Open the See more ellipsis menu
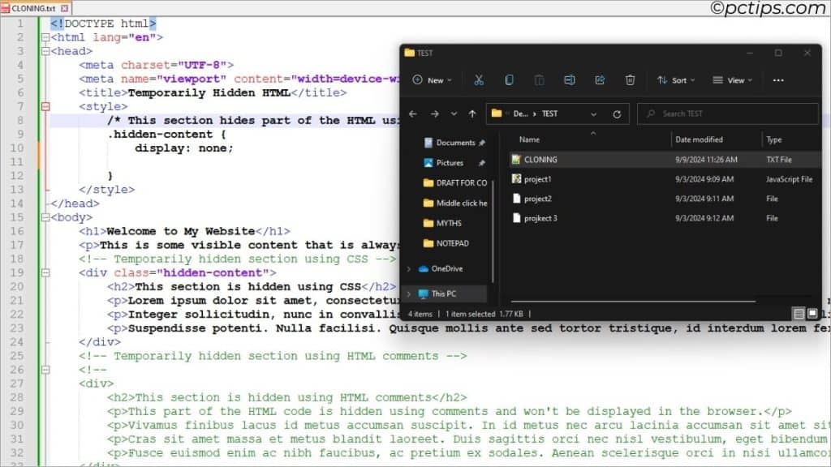Viewport: 831px width, 467px height. pyautogui.click(x=778, y=79)
